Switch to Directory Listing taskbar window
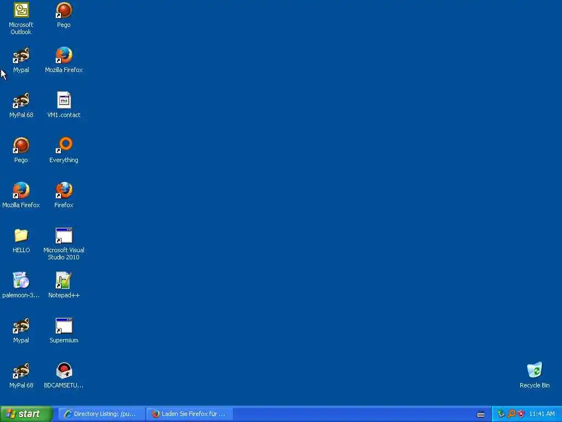Viewport: 562px width, 422px height. click(102, 414)
